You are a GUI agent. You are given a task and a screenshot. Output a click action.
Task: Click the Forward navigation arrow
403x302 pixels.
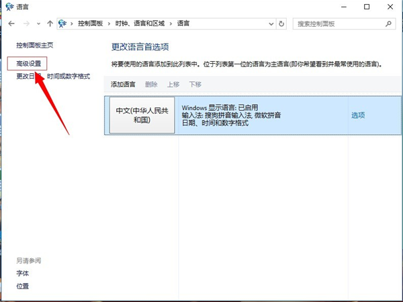pyautogui.click(x=26, y=23)
